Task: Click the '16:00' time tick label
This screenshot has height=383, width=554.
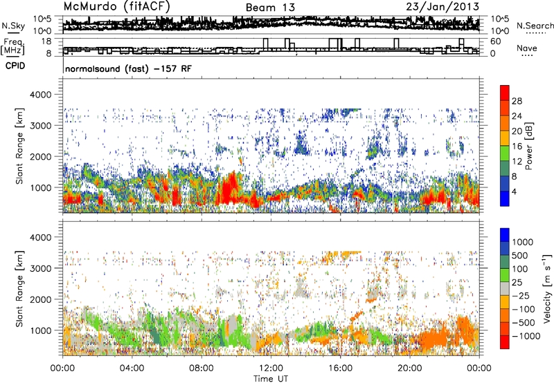Action: click(340, 368)
